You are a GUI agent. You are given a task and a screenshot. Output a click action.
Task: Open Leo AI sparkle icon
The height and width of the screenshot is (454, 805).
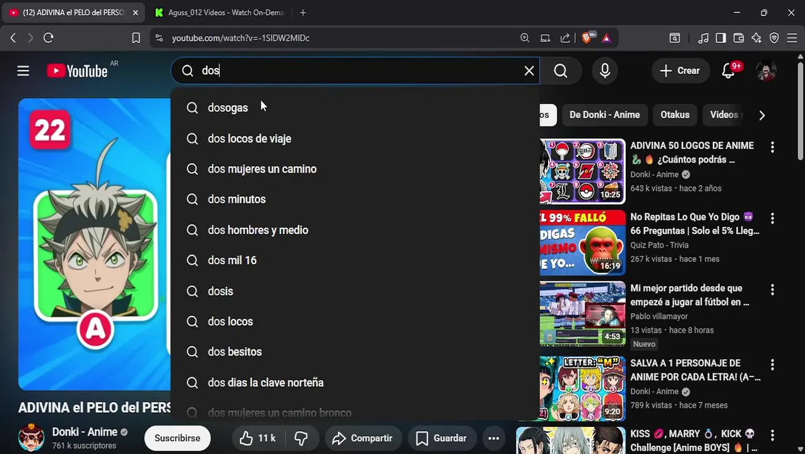click(x=756, y=38)
